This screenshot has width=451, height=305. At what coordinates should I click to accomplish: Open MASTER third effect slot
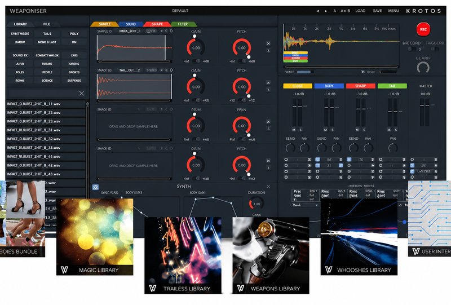(424, 171)
